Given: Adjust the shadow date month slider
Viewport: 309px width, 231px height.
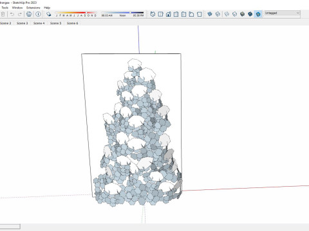Looking at the screenshot, I should tap(76, 14).
